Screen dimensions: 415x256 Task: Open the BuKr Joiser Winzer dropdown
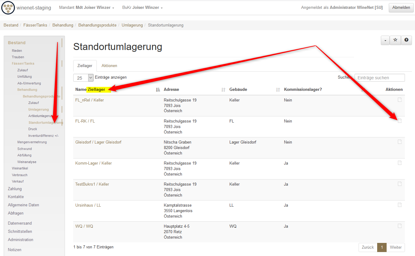(x=142, y=8)
